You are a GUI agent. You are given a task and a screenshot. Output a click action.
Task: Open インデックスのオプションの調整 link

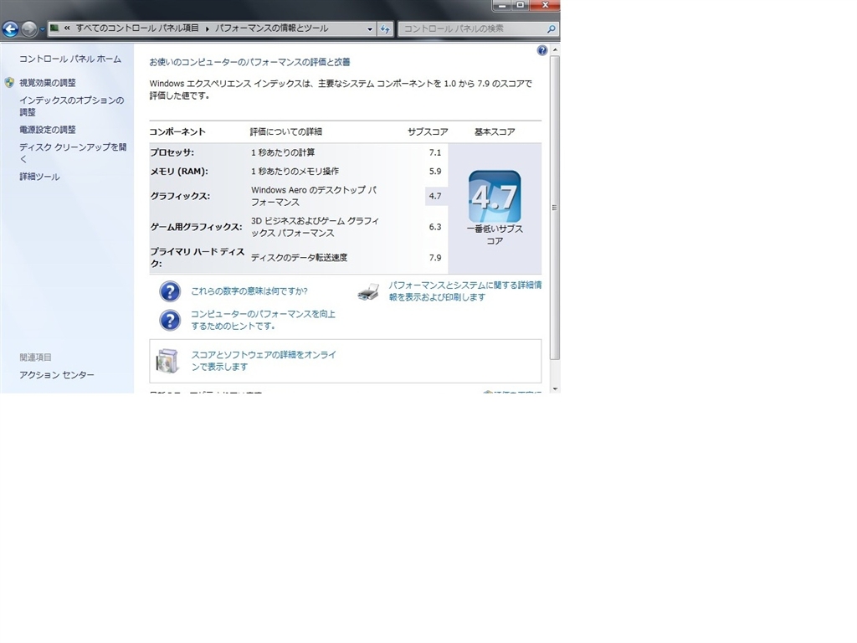pos(72,106)
